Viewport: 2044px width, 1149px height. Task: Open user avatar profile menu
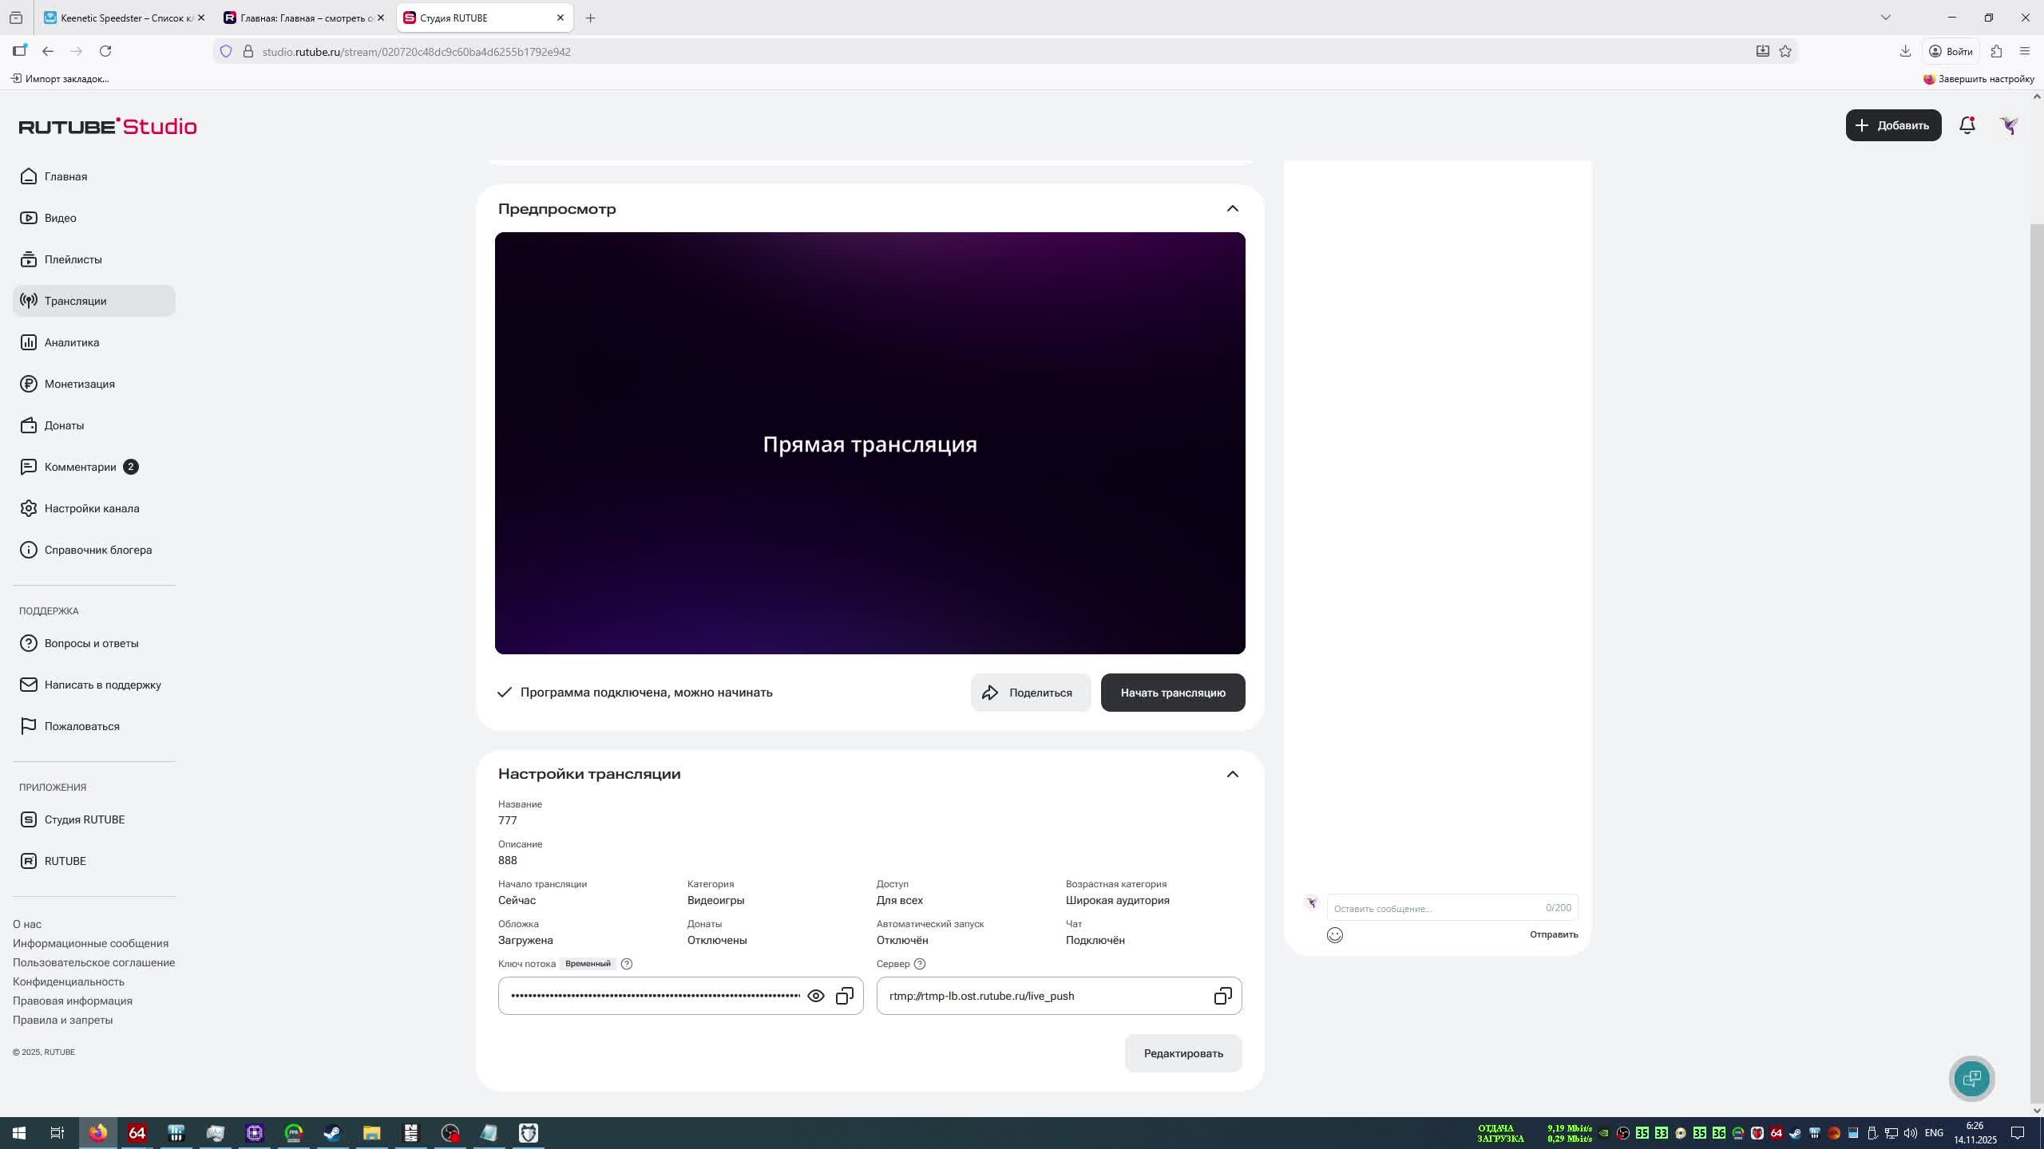pos(2009,125)
